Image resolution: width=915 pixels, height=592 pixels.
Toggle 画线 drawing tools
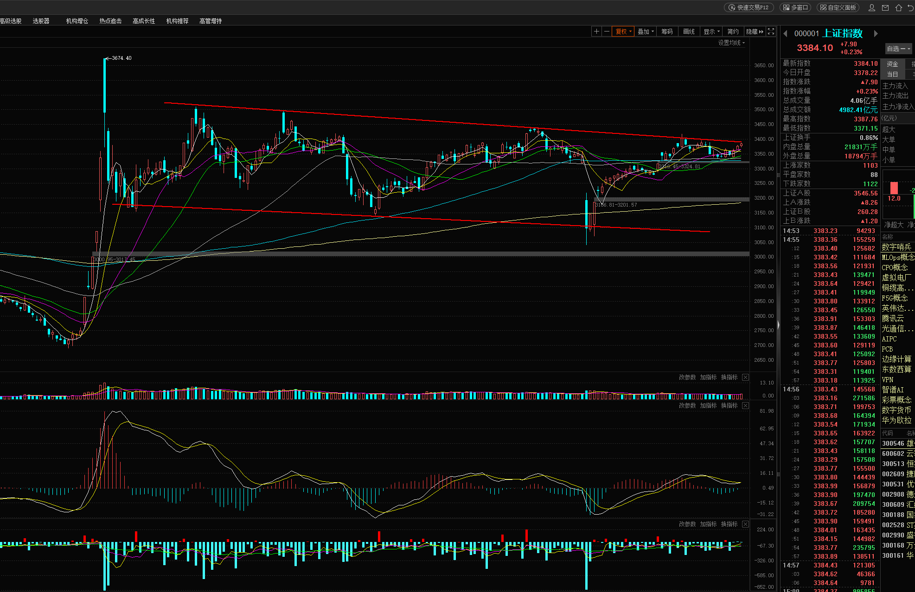[x=689, y=31]
